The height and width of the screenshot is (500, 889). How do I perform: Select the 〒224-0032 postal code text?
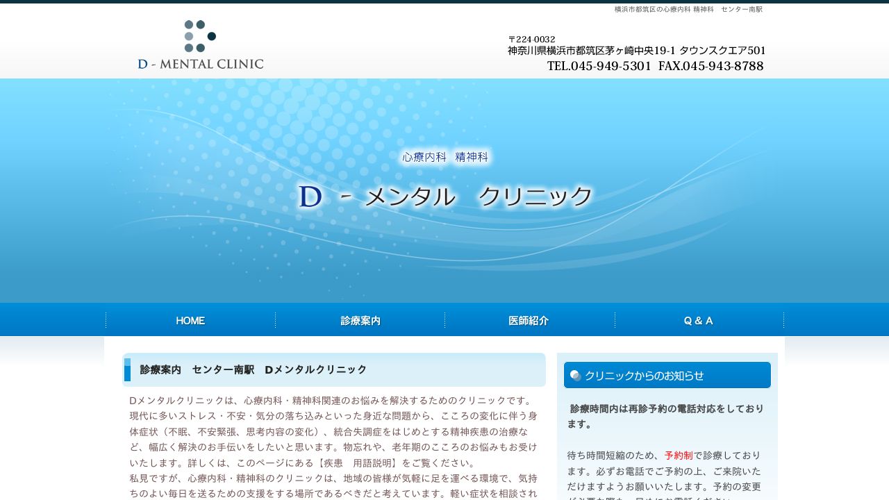[531, 39]
